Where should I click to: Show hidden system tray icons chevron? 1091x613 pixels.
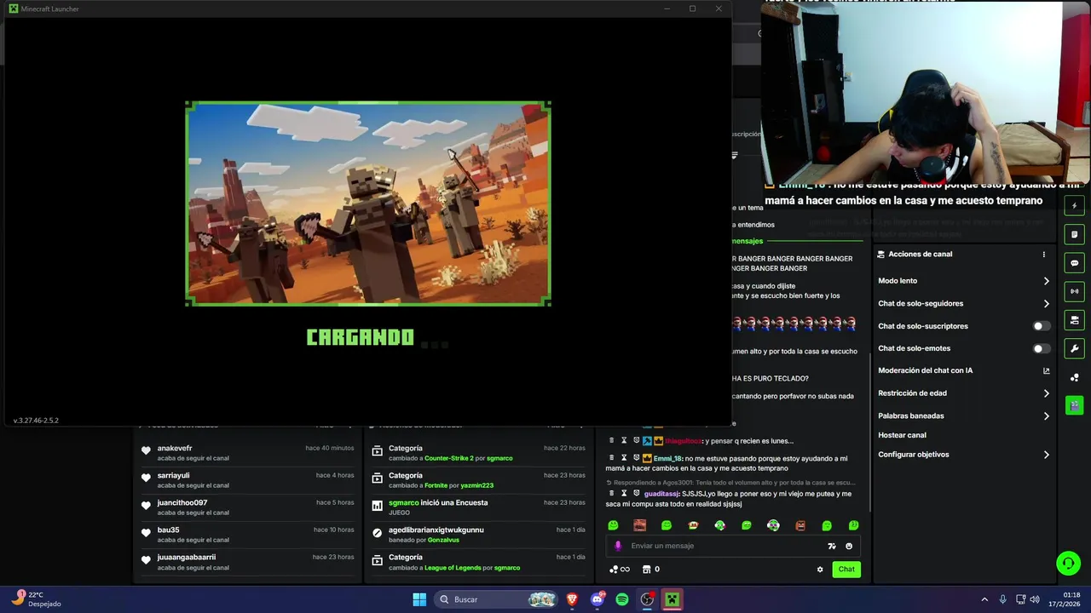coord(984,599)
